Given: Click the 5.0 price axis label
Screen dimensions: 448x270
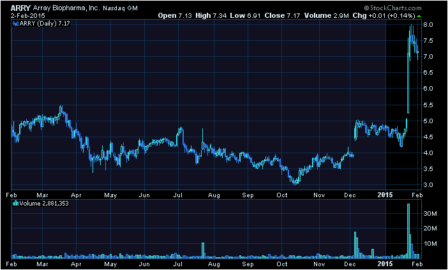Looking at the screenshot, I should (429, 121).
